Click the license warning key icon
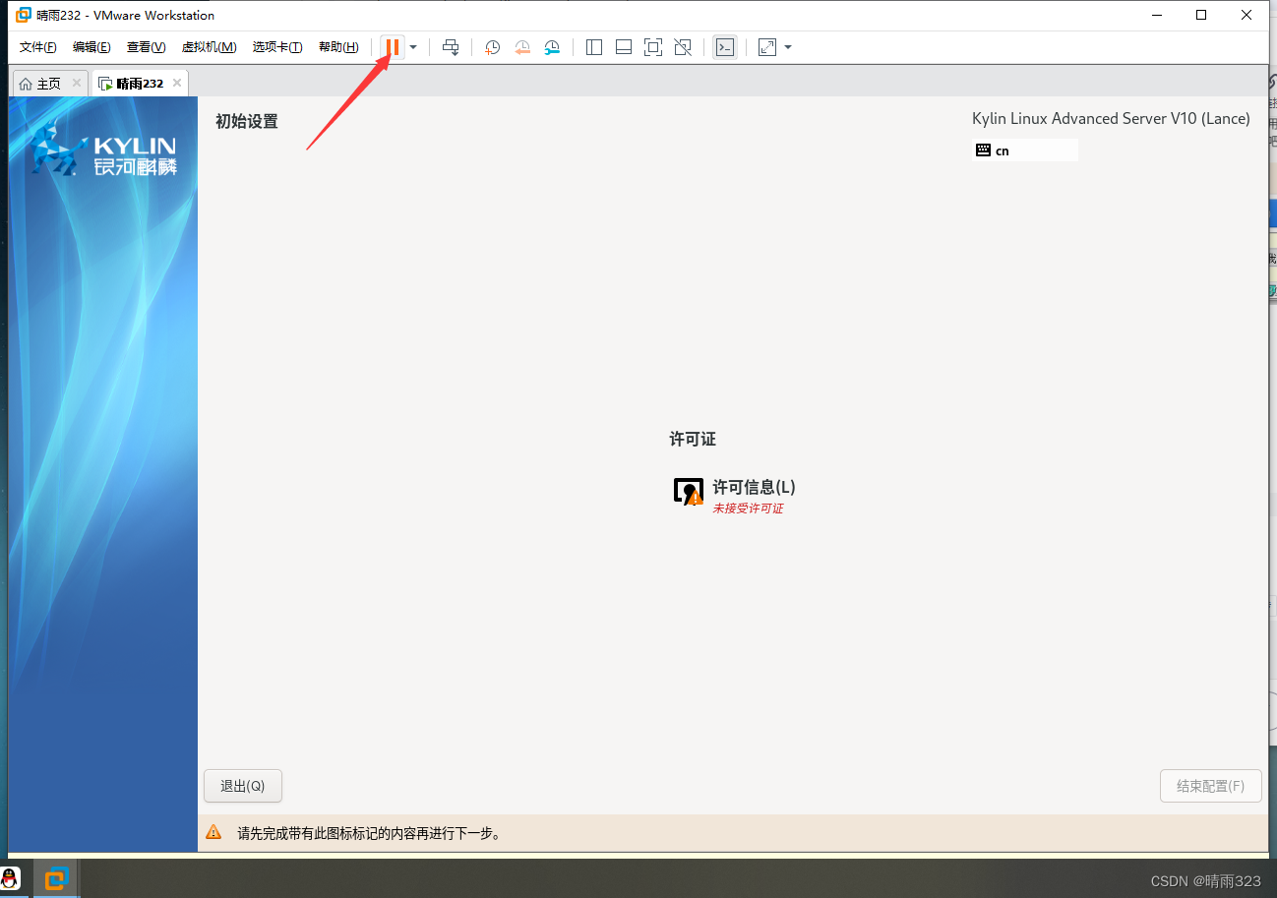The image size is (1277, 898). coord(689,492)
